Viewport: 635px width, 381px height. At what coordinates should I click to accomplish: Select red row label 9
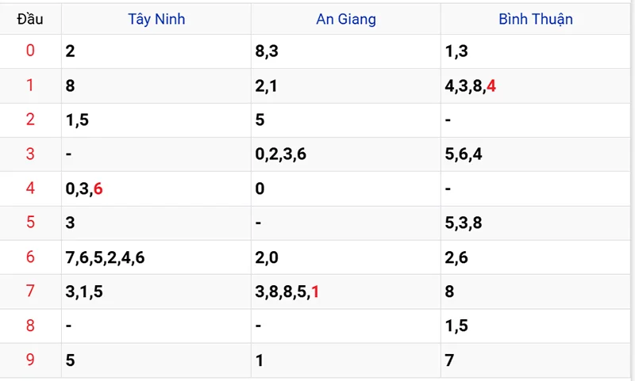(x=30, y=359)
